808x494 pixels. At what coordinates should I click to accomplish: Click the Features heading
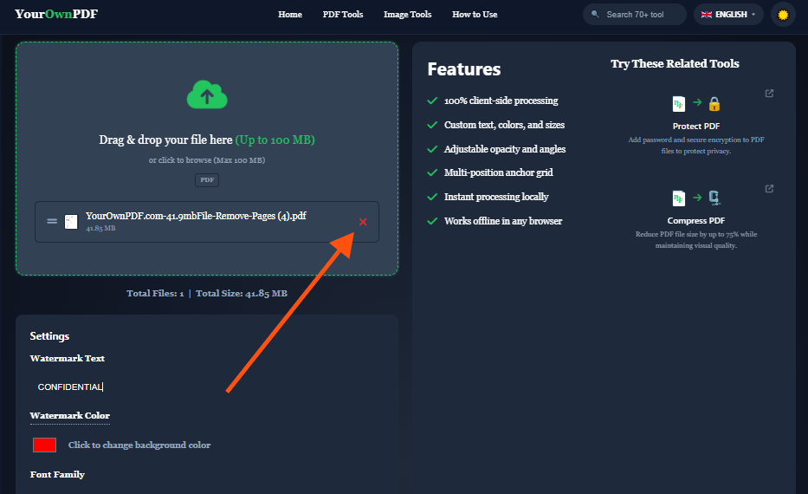click(464, 69)
